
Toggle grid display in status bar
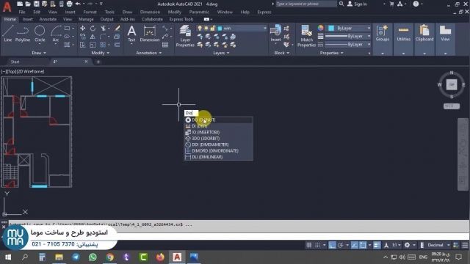(x=308, y=246)
